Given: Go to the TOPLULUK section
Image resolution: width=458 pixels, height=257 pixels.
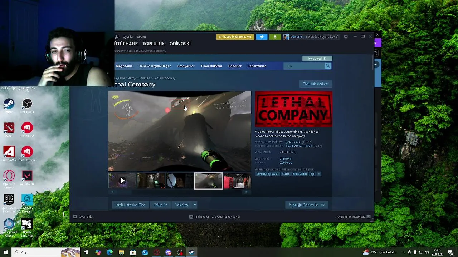Looking at the screenshot, I should 154,44.
